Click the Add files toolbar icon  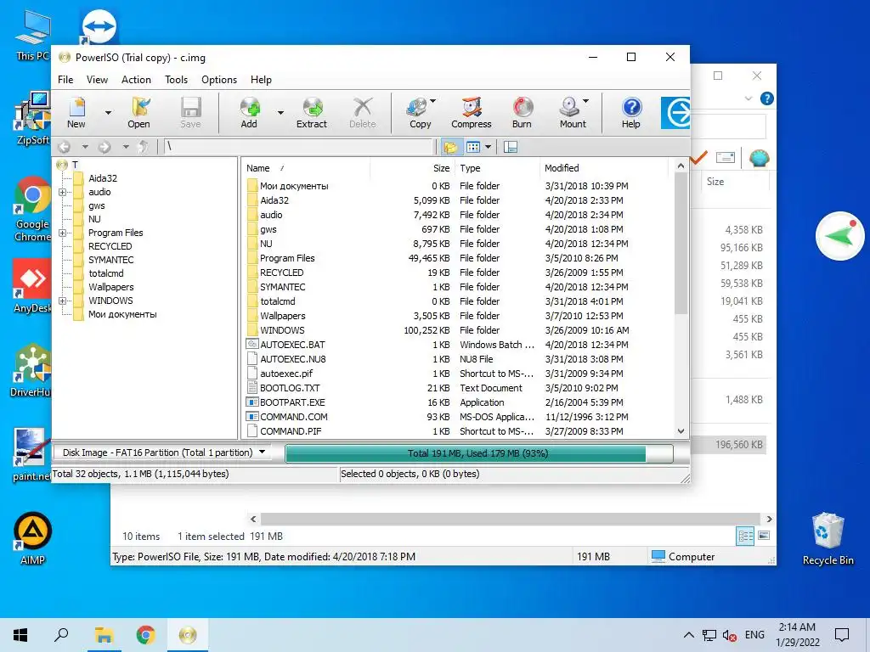point(249,113)
